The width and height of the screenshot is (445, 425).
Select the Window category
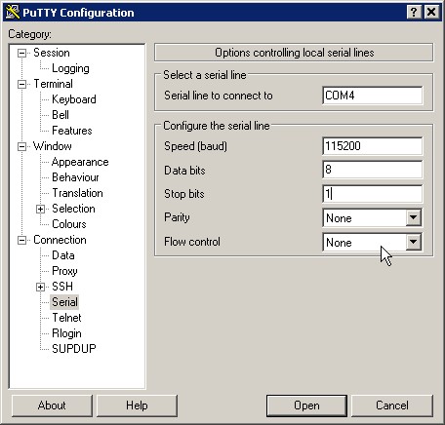point(53,146)
